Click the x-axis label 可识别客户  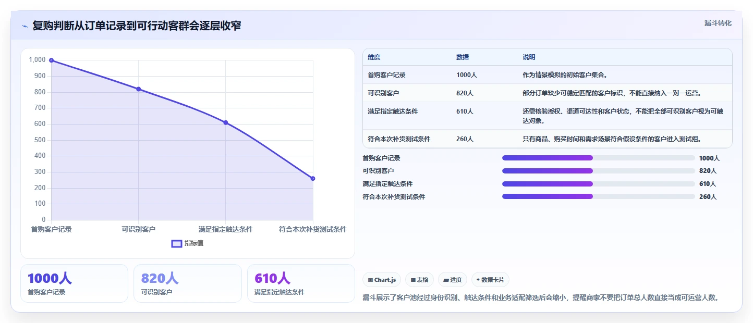(x=138, y=230)
